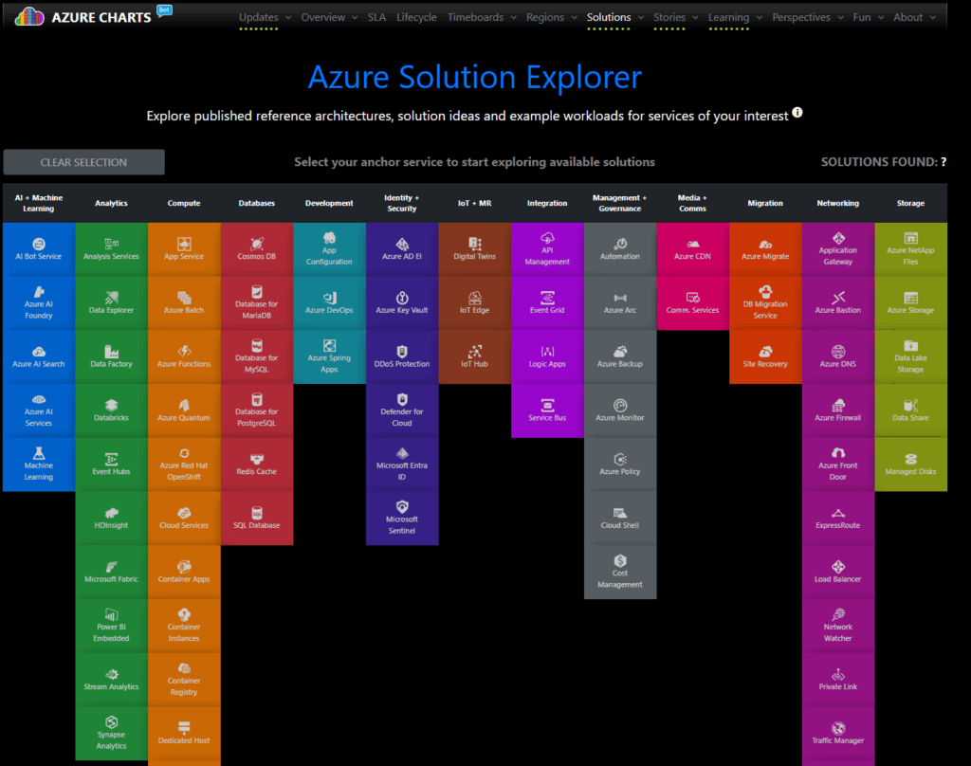Click the Analysis Services tile
The image size is (971, 766).
click(x=112, y=249)
